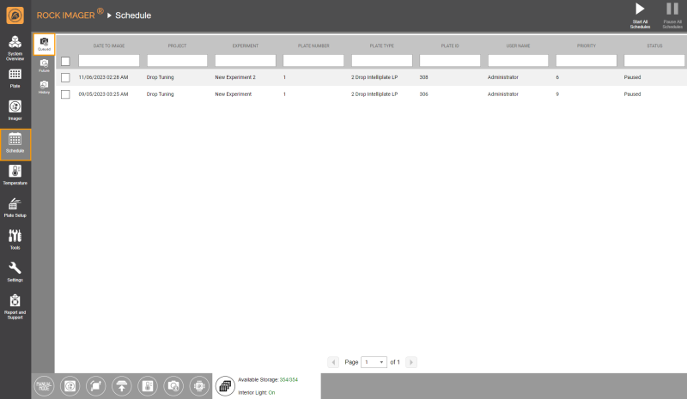Click 'Interior Light: On' status text
687x399 pixels.
click(x=256, y=392)
